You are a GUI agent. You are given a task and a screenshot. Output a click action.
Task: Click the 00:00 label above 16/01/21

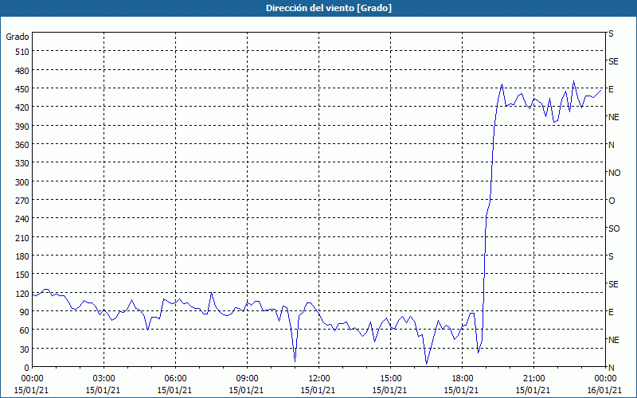(605, 379)
